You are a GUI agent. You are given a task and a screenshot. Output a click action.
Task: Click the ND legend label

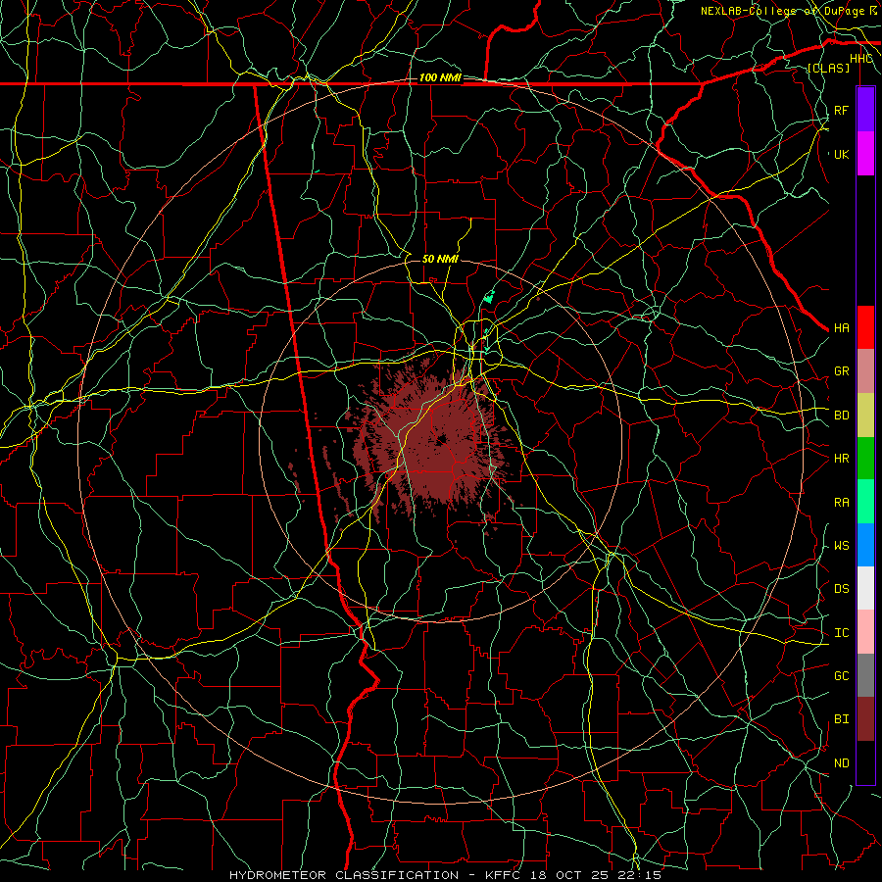point(841,762)
